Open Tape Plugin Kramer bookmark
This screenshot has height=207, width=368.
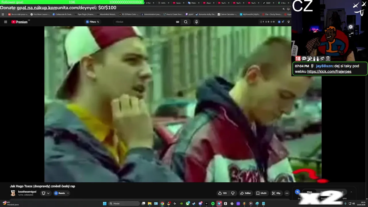pyautogui.click(x=85, y=14)
